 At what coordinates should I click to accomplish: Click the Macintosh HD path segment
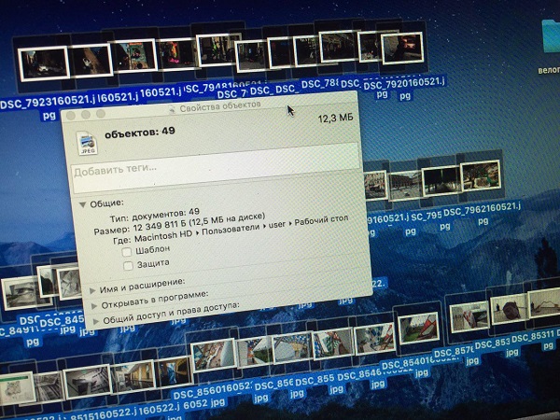pos(163,236)
